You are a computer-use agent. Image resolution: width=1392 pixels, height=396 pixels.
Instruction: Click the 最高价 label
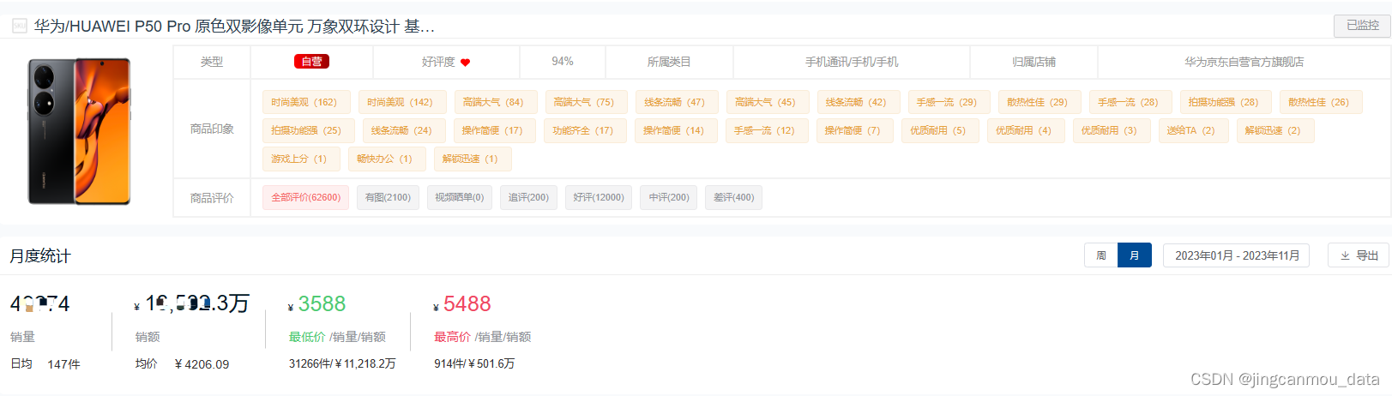[452, 337]
